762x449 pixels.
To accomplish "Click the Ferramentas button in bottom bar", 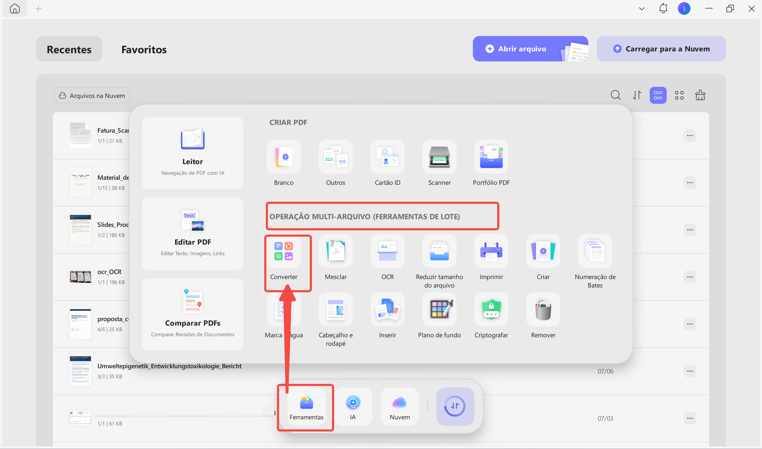I will [x=306, y=407].
